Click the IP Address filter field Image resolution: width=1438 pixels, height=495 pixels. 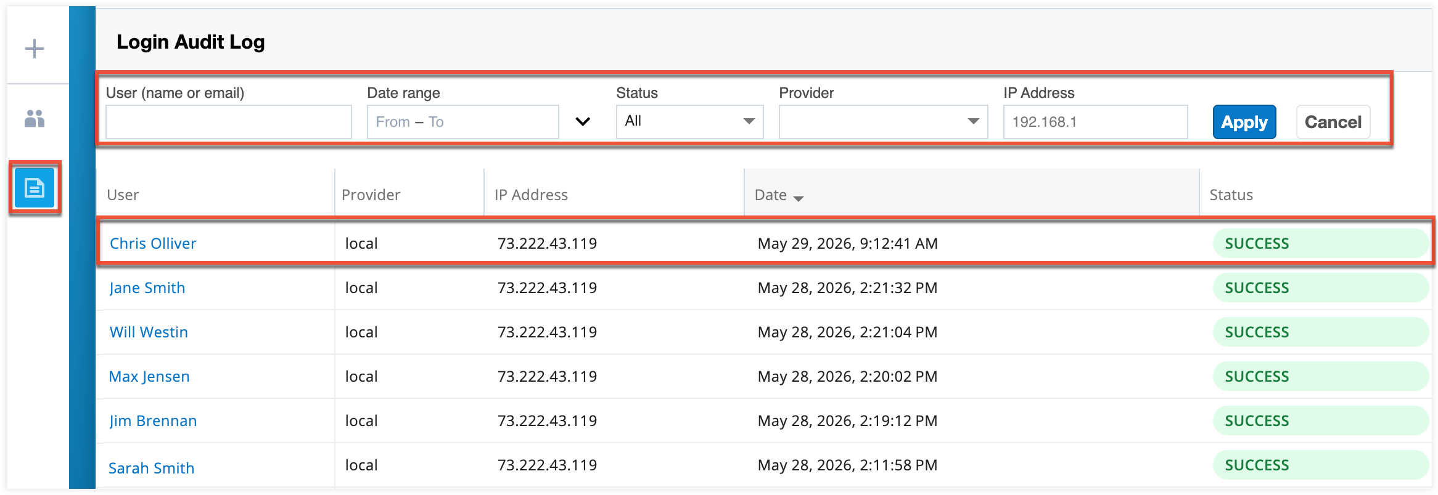(1095, 122)
